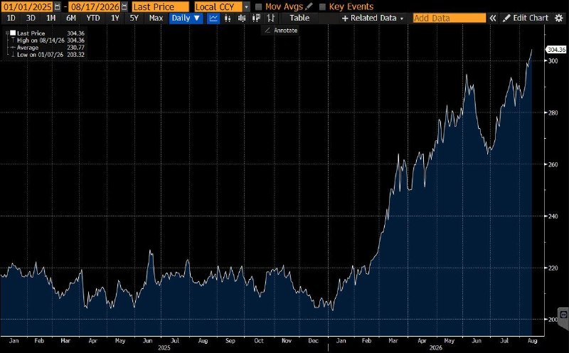Edit the end date field 08/17/2026
Image resolution: width=569 pixels, height=353 pixels.
95,7
